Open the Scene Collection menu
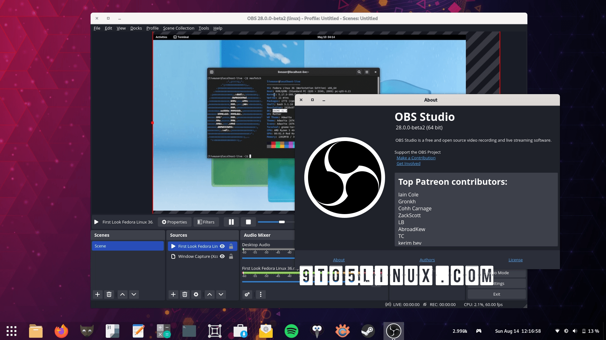 [178, 28]
